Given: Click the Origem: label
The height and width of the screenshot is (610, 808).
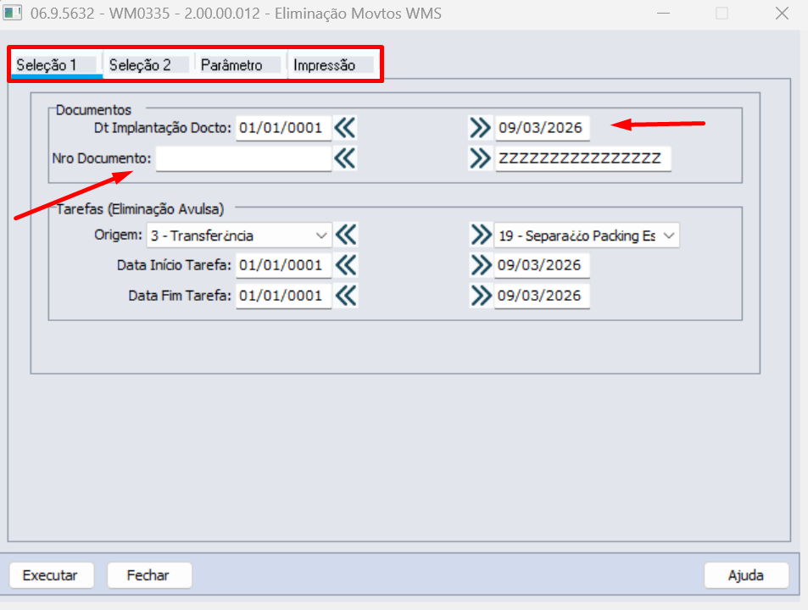Looking at the screenshot, I should tap(118, 236).
